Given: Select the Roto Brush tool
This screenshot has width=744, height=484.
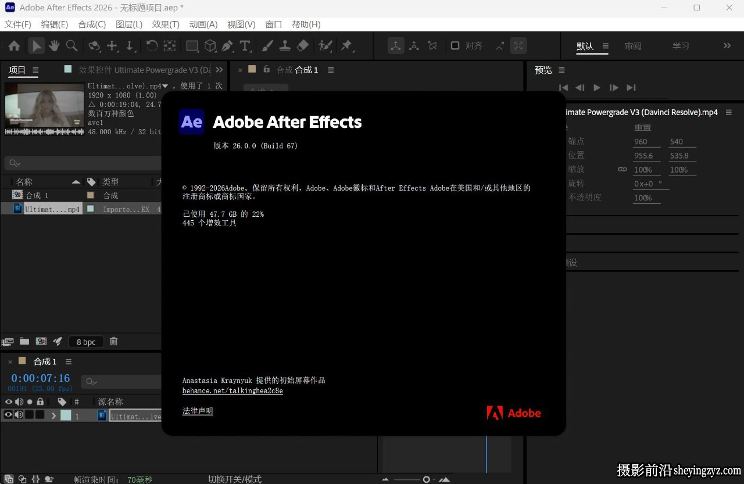Looking at the screenshot, I should (325, 46).
